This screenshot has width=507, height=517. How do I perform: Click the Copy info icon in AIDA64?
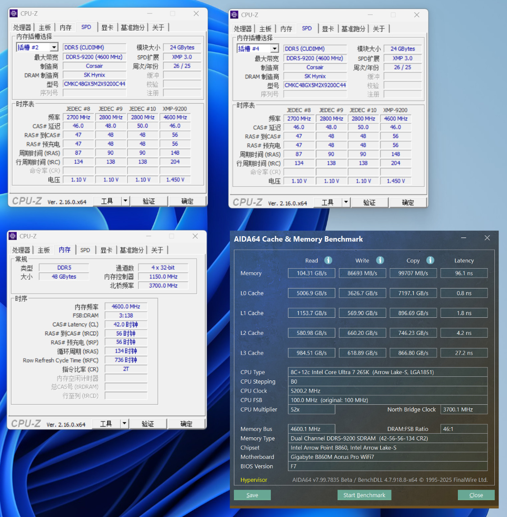pyautogui.click(x=430, y=260)
